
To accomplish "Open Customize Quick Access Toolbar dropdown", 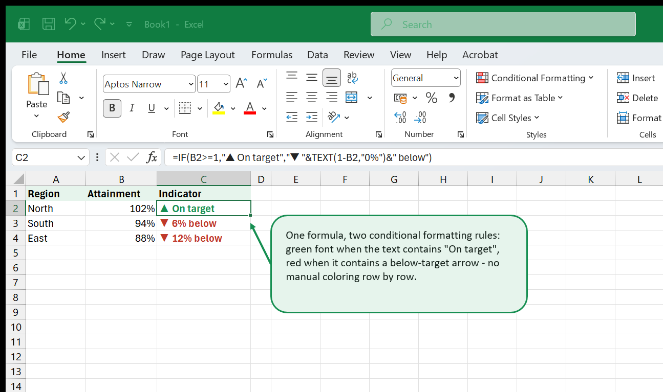I will [129, 24].
